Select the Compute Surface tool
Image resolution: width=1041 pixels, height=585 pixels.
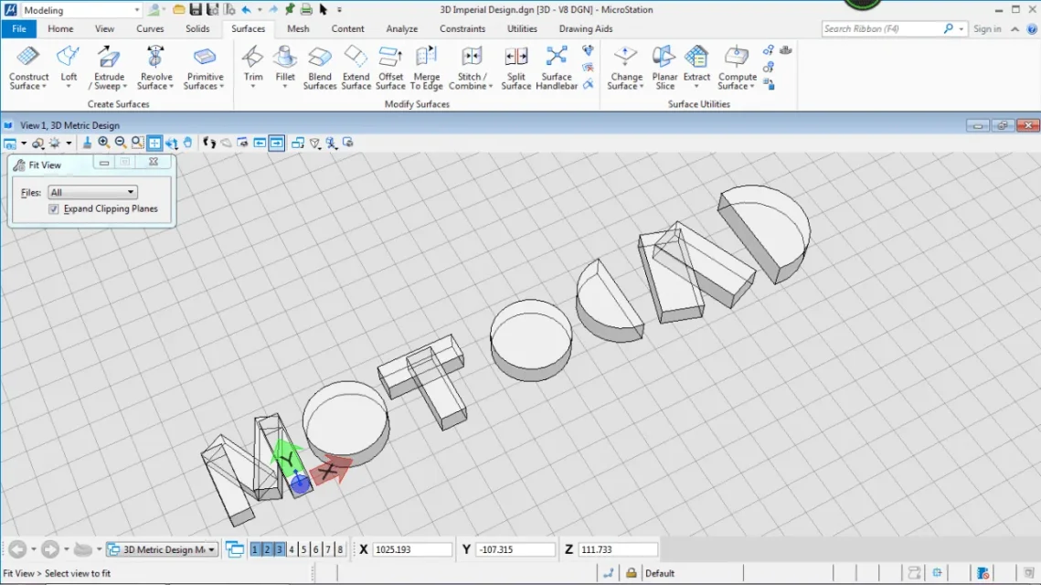pyautogui.click(x=737, y=67)
